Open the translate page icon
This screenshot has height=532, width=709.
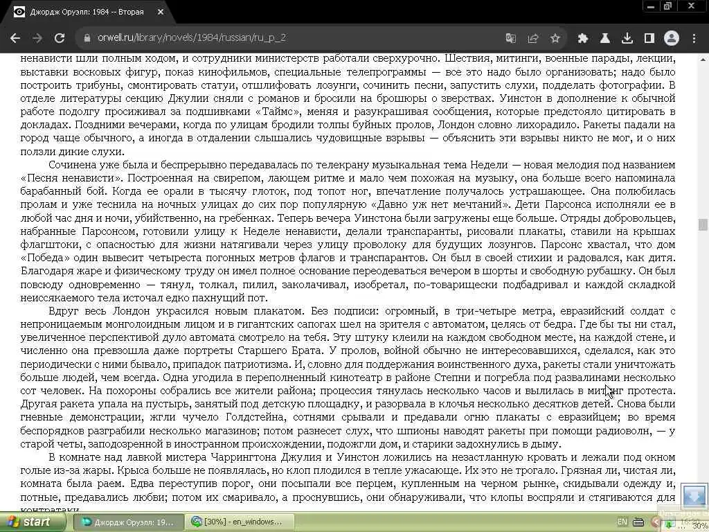pyautogui.click(x=510, y=38)
